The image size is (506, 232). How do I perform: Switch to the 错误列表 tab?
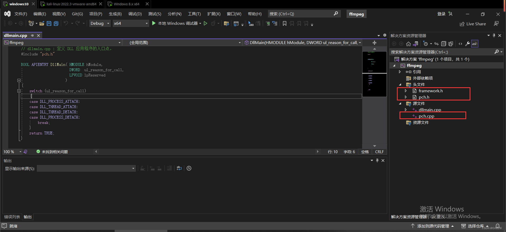(x=12, y=217)
